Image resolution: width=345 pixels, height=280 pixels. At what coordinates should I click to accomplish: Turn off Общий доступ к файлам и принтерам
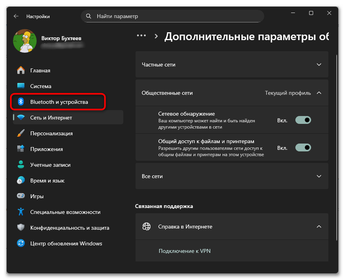(x=303, y=147)
